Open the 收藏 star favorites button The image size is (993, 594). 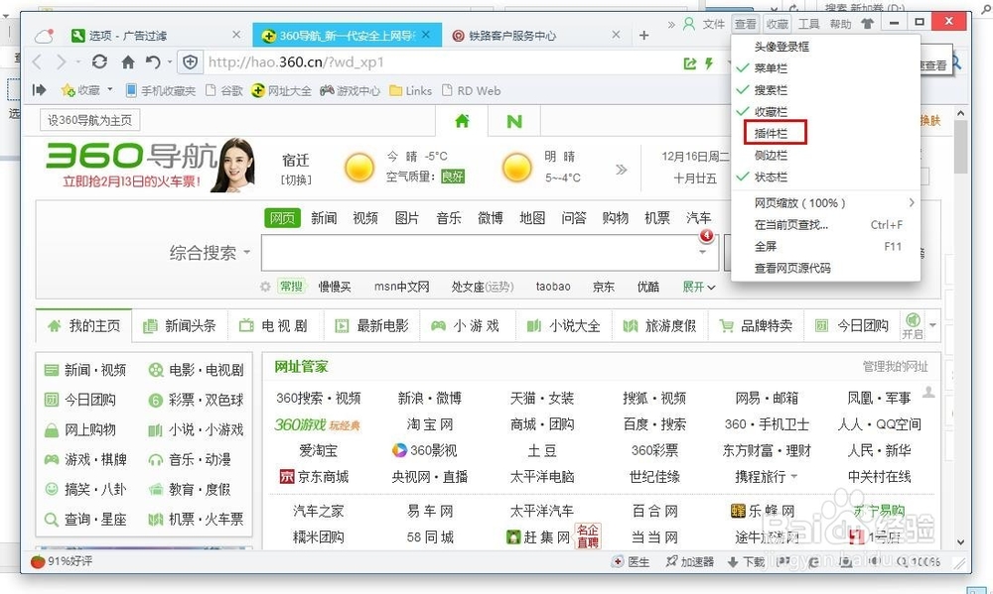[80, 90]
